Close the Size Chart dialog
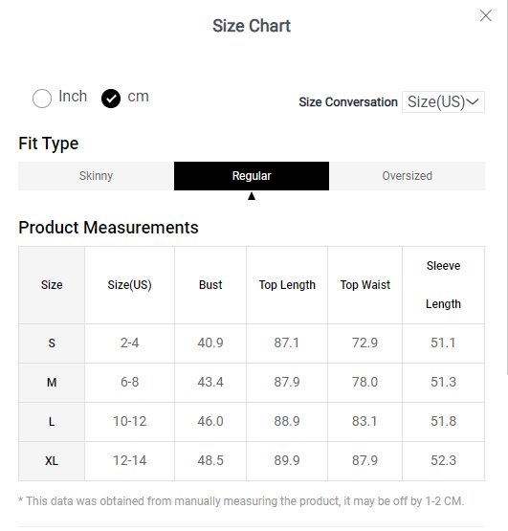The height and width of the screenshot is (531, 508). click(x=486, y=15)
